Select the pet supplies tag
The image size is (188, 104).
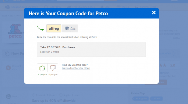point(140,98)
